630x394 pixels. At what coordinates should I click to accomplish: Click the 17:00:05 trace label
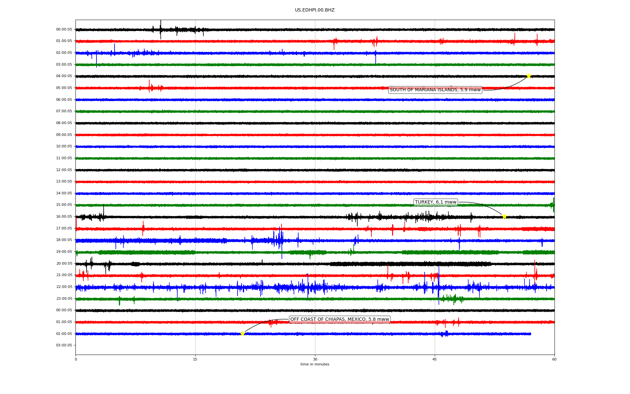(x=64, y=229)
